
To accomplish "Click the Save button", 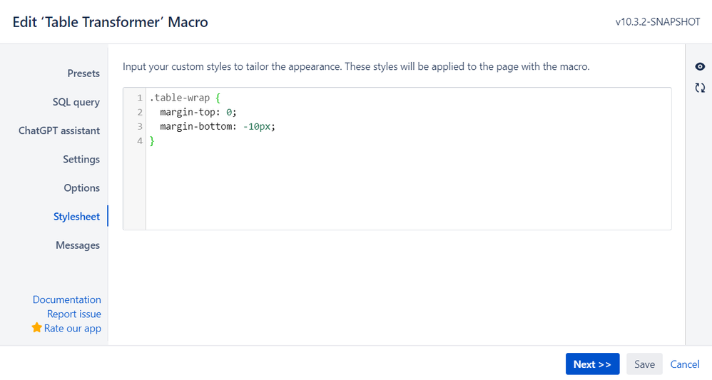I will click(644, 364).
